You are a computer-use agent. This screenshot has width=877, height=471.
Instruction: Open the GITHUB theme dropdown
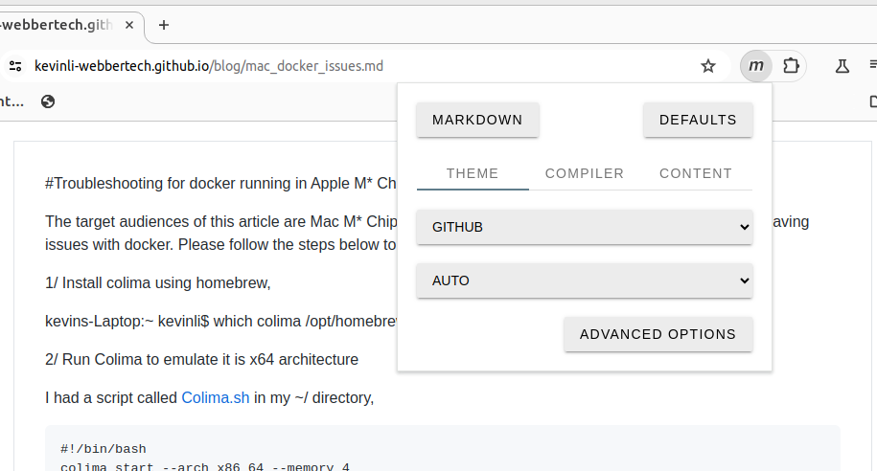(x=585, y=227)
